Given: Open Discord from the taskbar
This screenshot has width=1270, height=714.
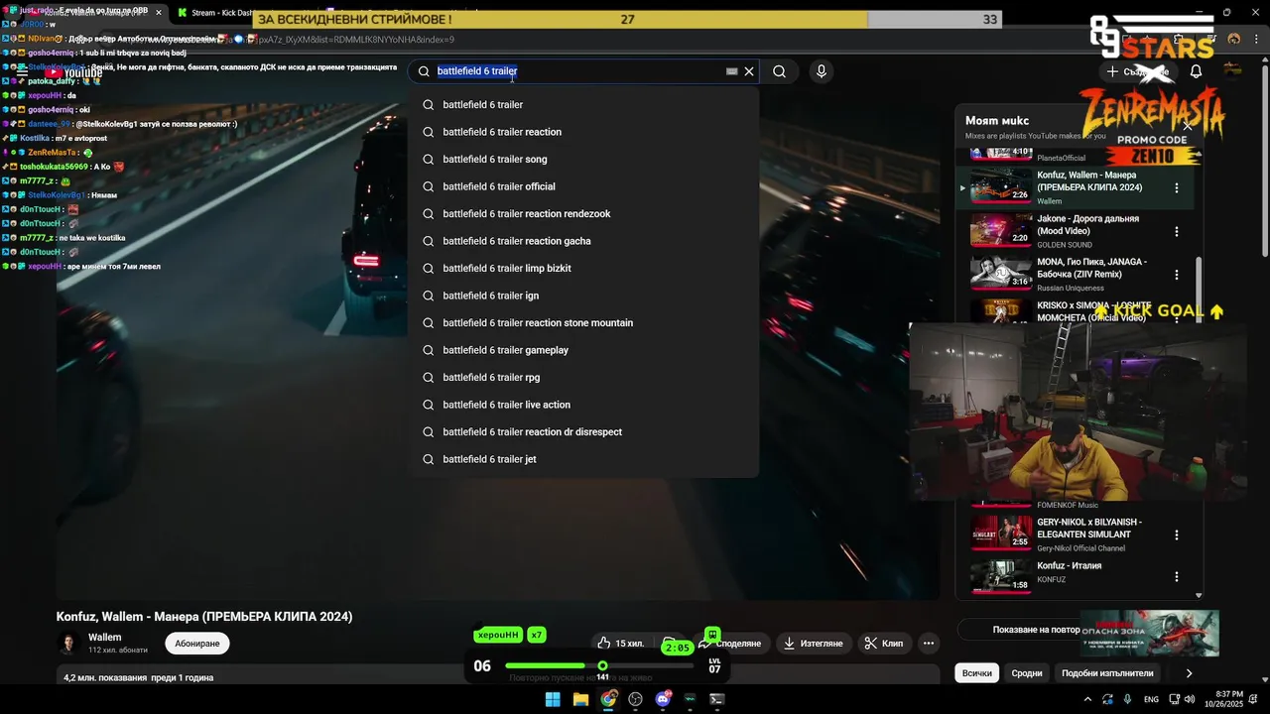Looking at the screenshot, I should (x=663, y=699).
